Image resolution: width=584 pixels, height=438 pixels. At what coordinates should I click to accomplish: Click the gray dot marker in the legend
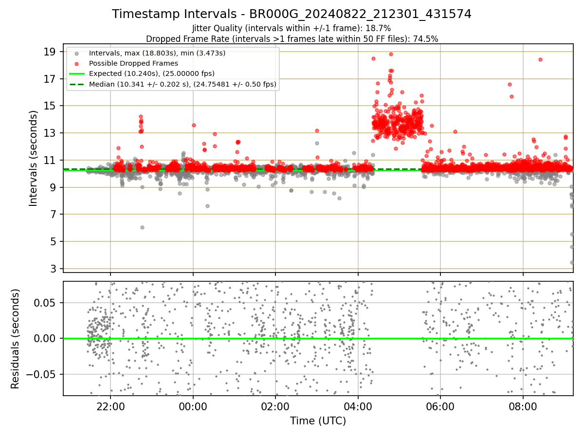(76, 53)
